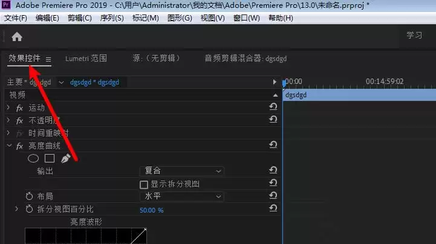This screenshot has height=244, width=436.
Task: Toggle the 亮度曲线 fx switch
Action: click(19, 146)
